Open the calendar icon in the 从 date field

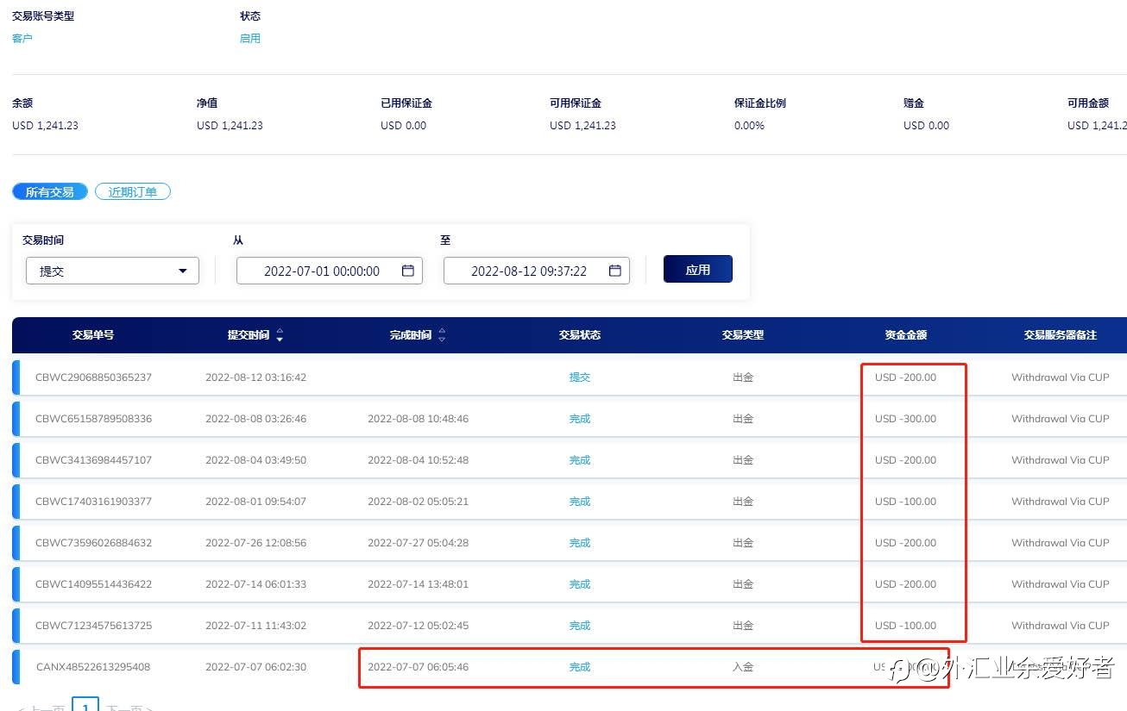pyautogui.click(x=408, y=271)
